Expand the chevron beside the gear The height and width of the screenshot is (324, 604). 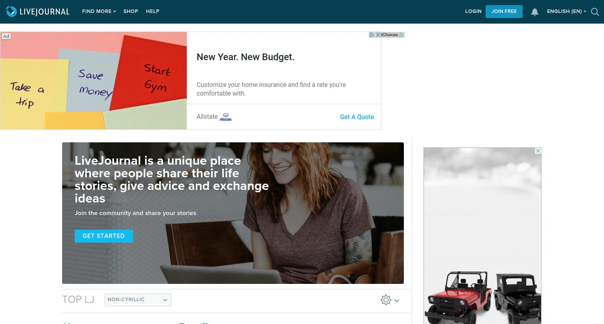click(x=397, y=300)
